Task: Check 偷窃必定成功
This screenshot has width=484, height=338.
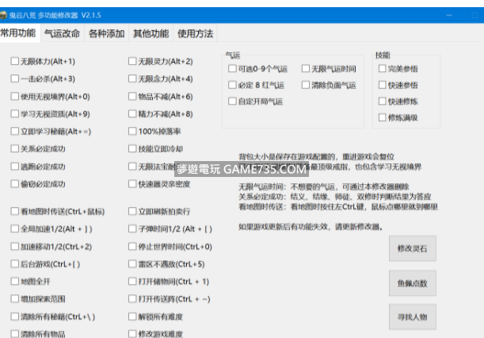Action: point(14,184)
